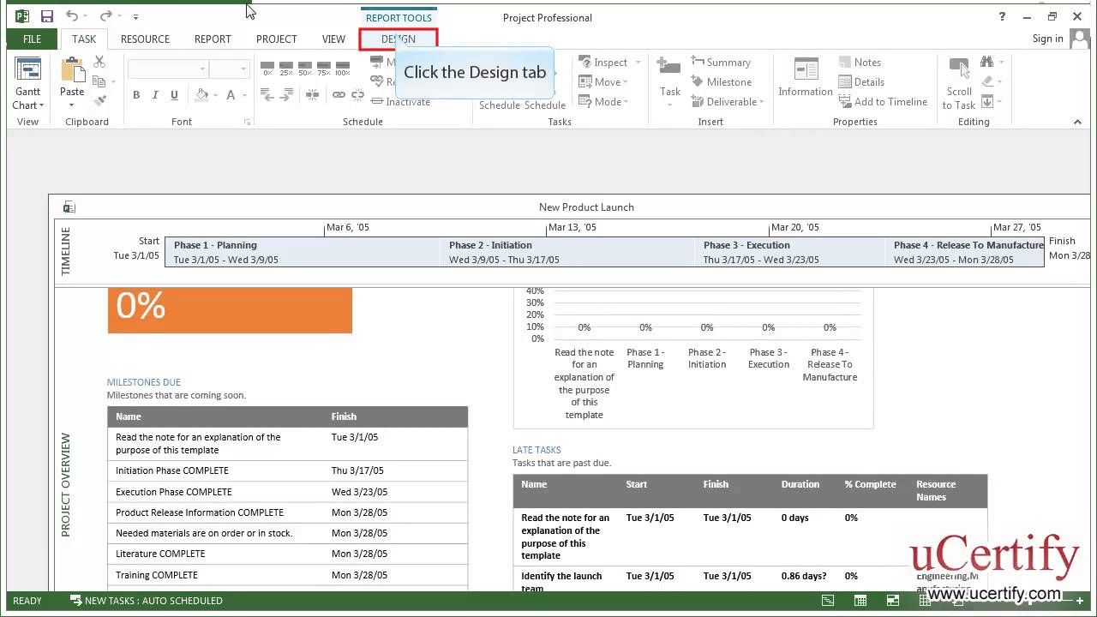Expand the Task insert dropdown arrow
The height and width of the screenshot is (617, 1097).
[670, 105]
